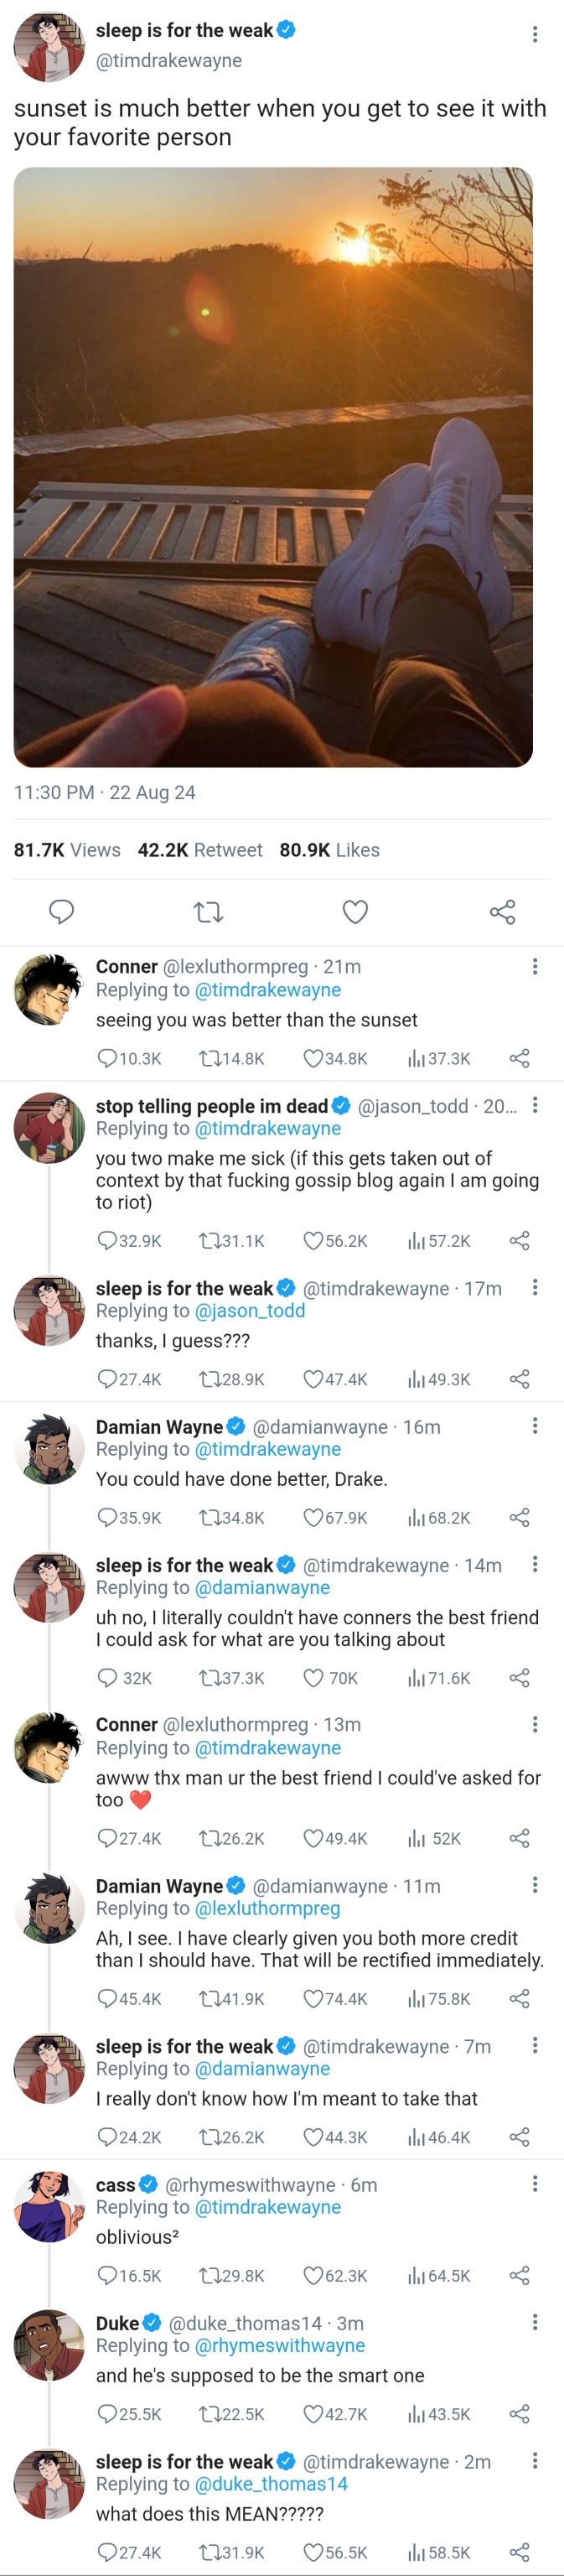This screenshot has height=2576, width=564.
Task: View the 42.2K Retweet list
Action: click(200, 850)
